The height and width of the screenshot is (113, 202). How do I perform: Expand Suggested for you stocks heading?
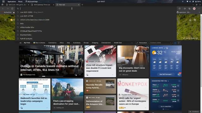(160, 81)
